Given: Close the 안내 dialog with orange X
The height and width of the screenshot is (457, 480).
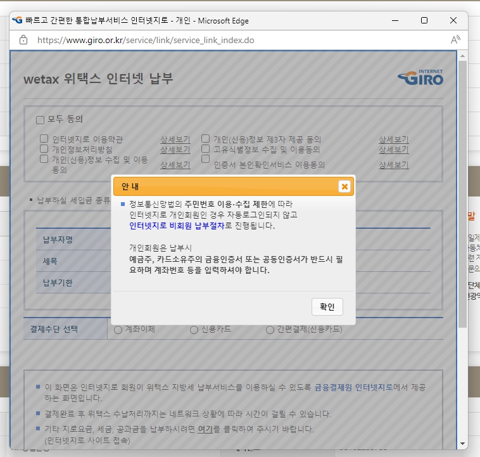Looking at the screenshot, I should point(344,186).
